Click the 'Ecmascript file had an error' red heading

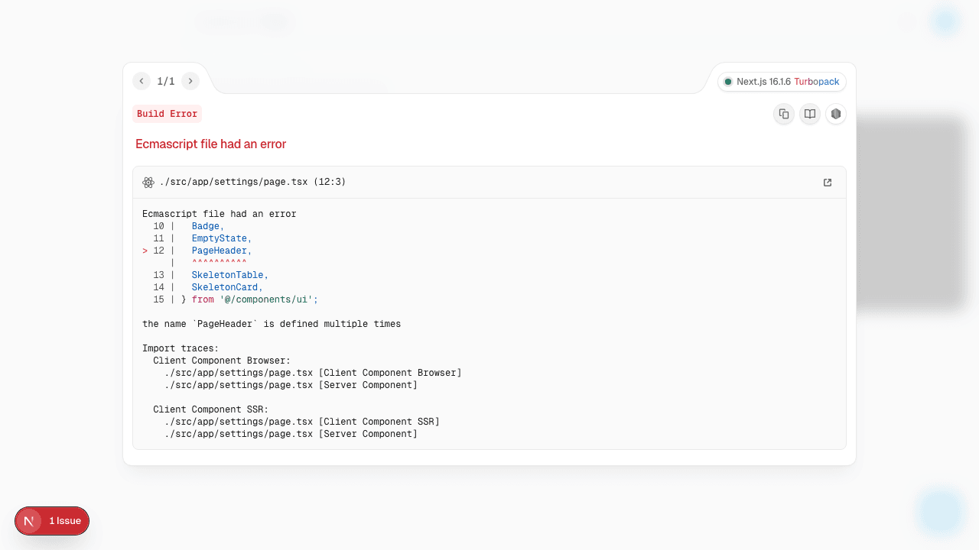(x=210, y=144)
